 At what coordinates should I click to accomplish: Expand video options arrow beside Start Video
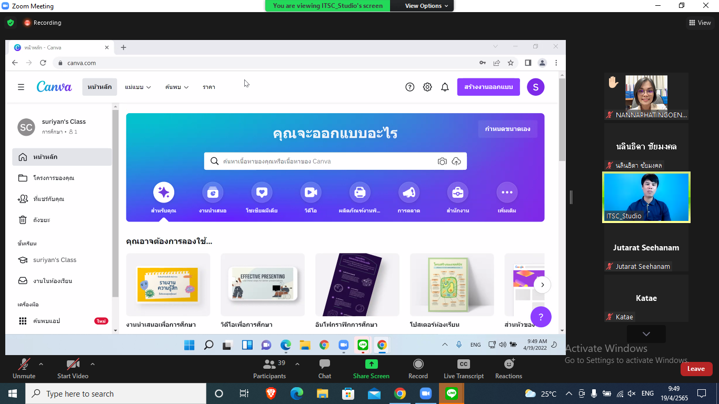tap(93, 363)
